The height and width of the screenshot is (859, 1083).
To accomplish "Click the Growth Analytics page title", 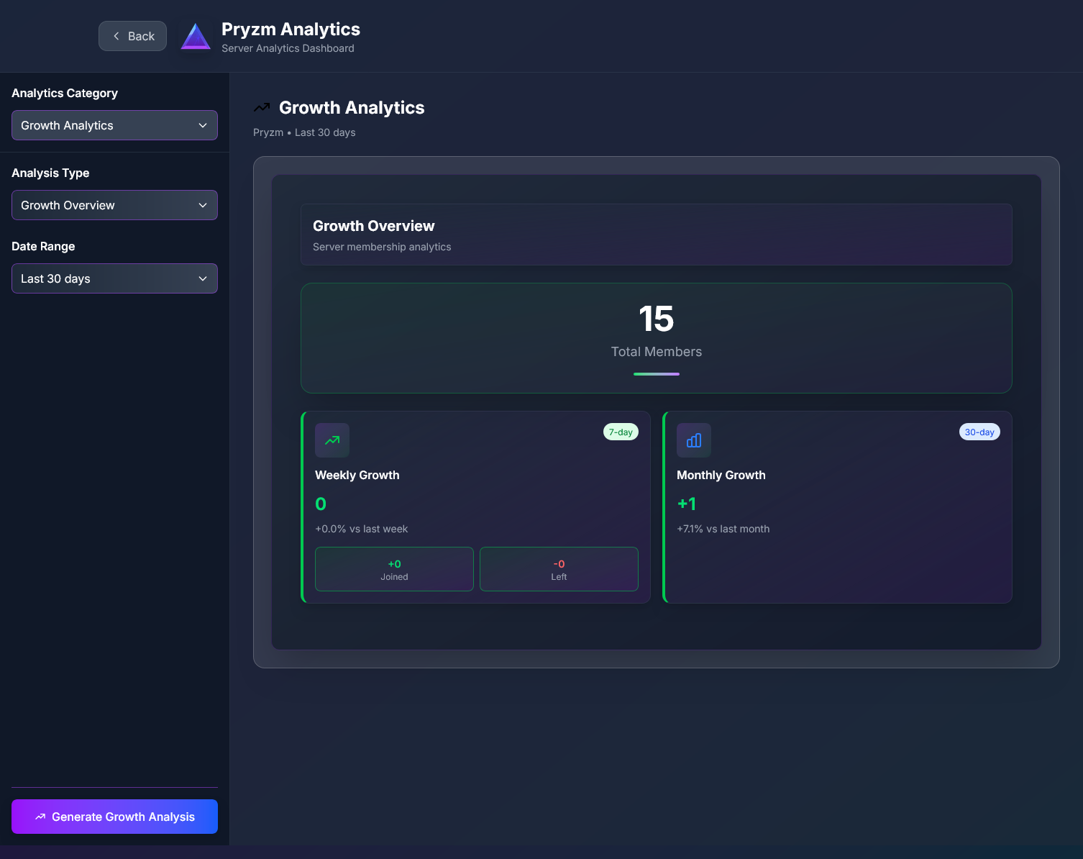I will 351,107.
